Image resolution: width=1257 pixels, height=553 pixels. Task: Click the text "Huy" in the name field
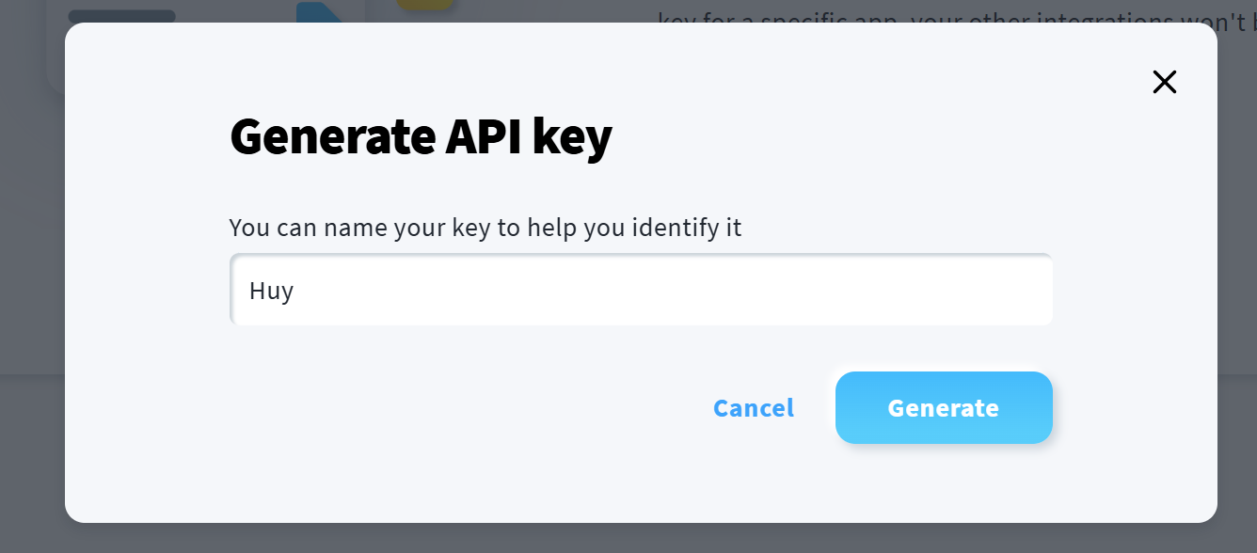pyautogui.click(x=272, y=291)
